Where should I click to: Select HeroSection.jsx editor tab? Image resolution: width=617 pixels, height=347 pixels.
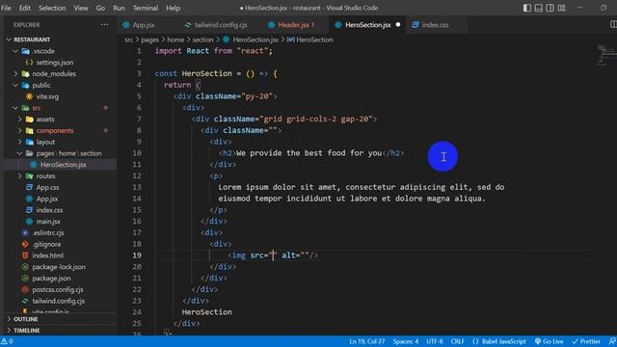tap(368, 25)
